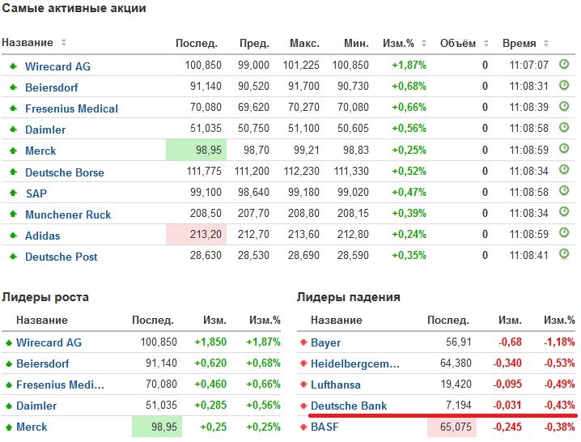The height and width of the screenshot is (442, 581).
Task: Open Beiersdorf in Лидеры роста
Action: [43, 363]
